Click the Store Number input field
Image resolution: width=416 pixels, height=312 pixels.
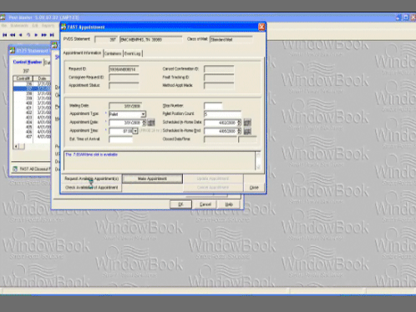213,106
